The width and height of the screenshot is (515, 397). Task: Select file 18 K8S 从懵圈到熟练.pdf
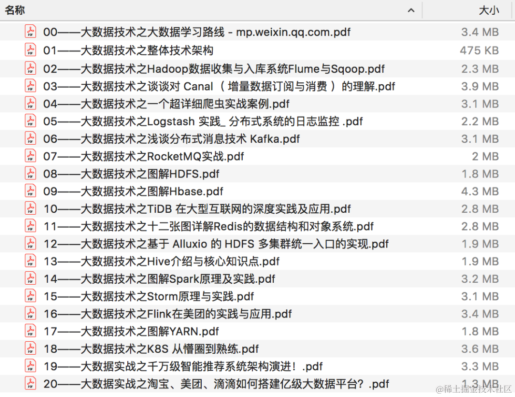(151, 349)
